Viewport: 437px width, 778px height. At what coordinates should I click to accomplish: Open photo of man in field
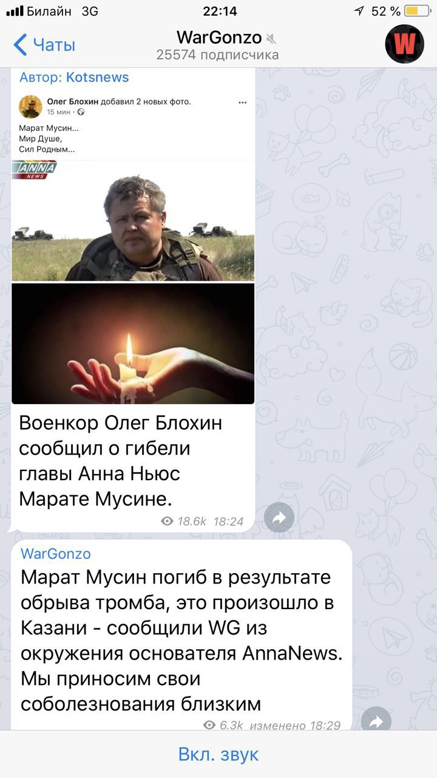click(133, 221)
